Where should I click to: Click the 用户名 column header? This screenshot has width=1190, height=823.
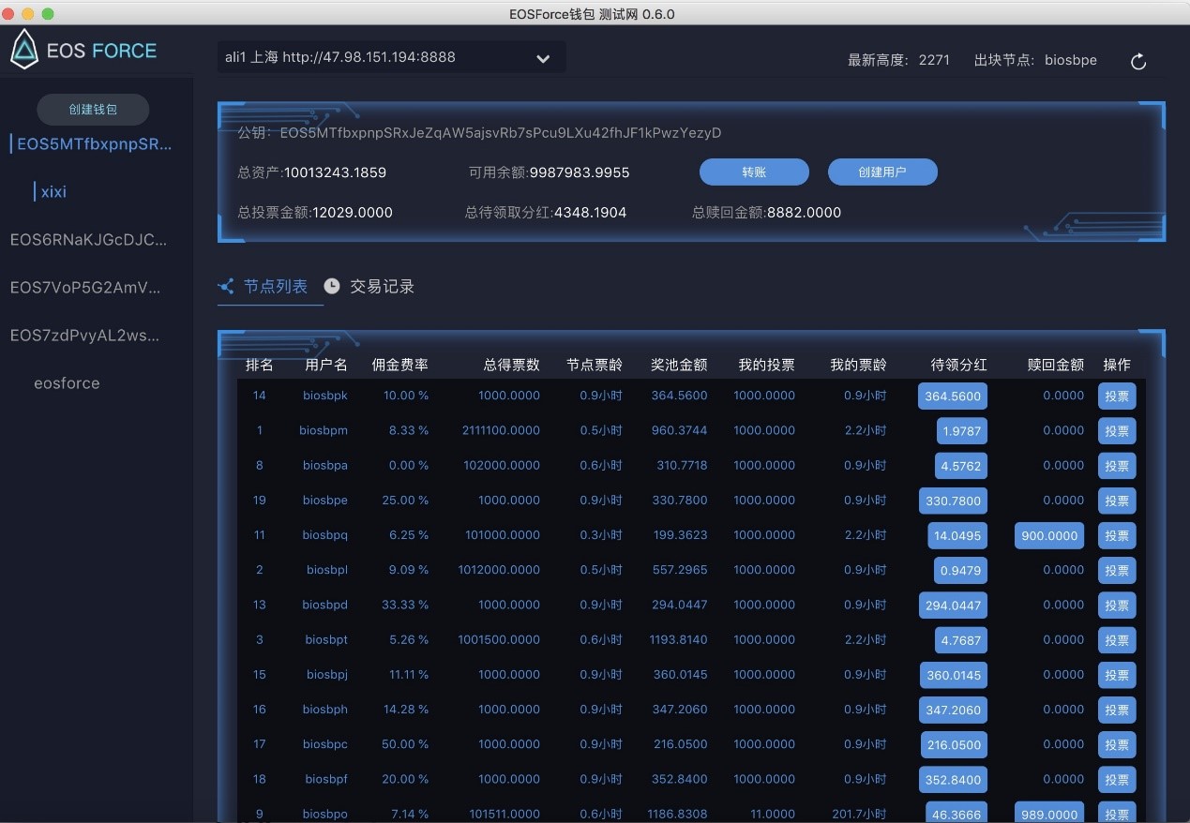pos(326,365)
